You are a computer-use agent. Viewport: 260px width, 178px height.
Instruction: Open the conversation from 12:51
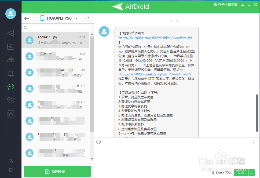(55, 72)
